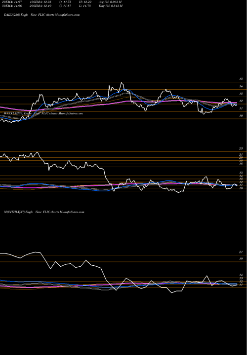This screenshot has height=355, width=247.
Task: Click the 15 label on daily chart axis
Action: click(x=241, y=79)
